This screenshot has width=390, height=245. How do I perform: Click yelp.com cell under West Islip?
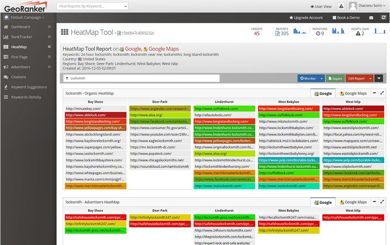point(353,160)
